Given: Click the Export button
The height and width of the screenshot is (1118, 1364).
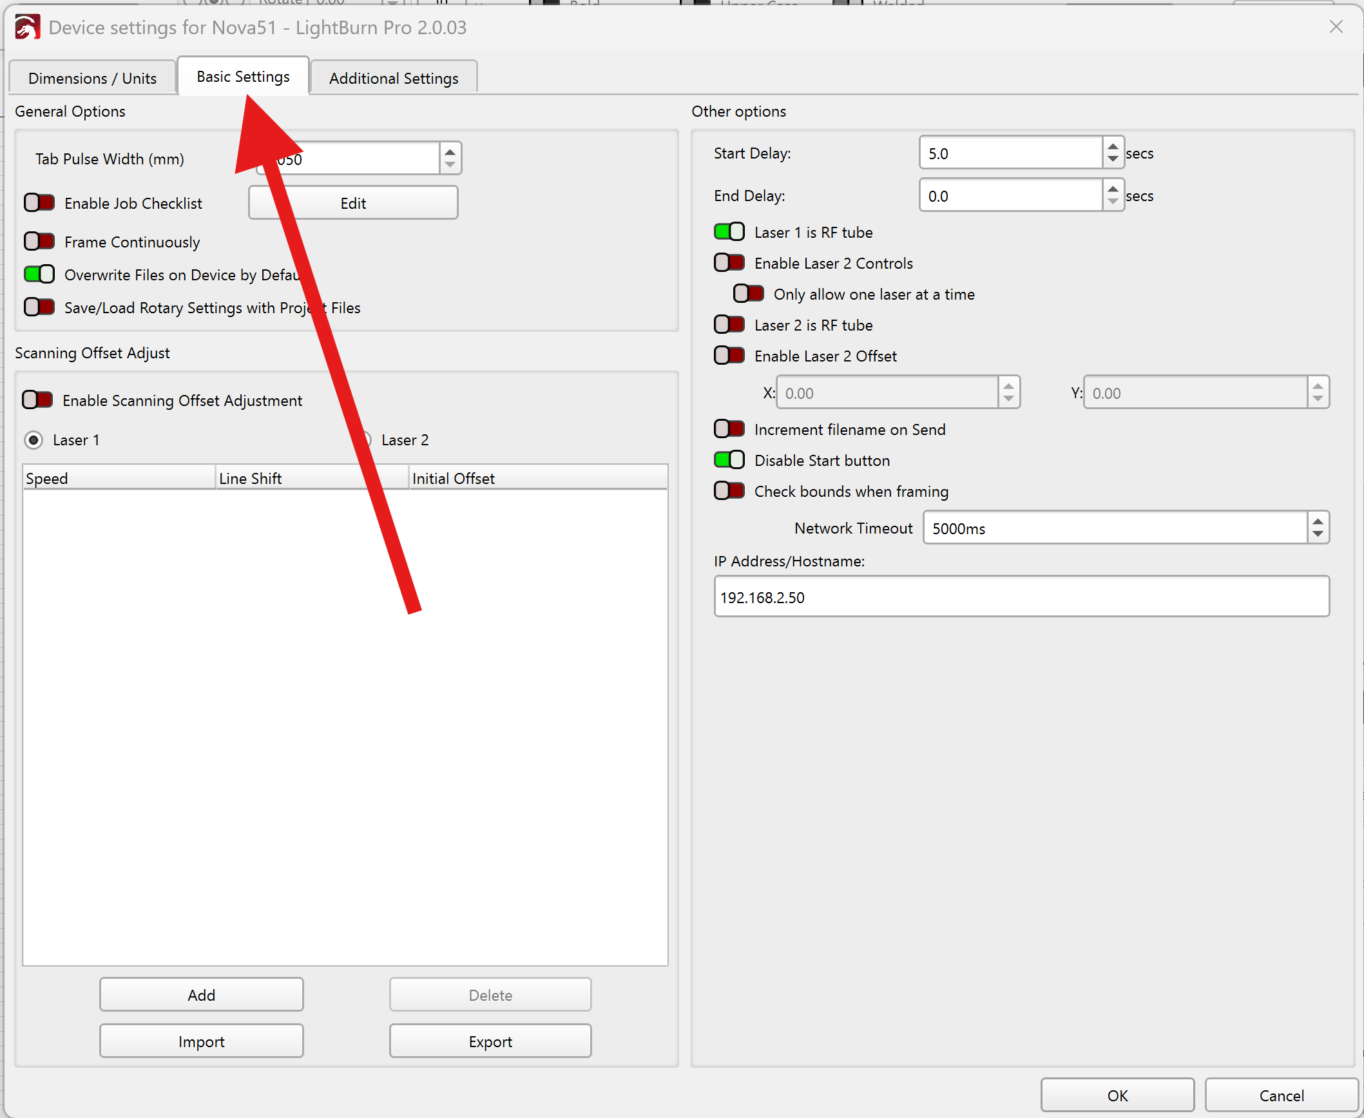Looking at the screenshot, I should 490,1041.
